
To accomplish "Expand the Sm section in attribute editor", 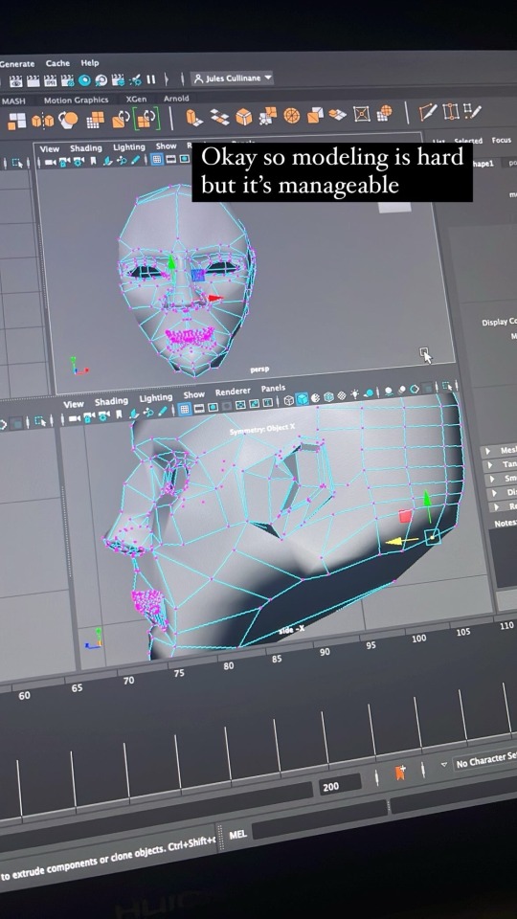I will (490, 479).
